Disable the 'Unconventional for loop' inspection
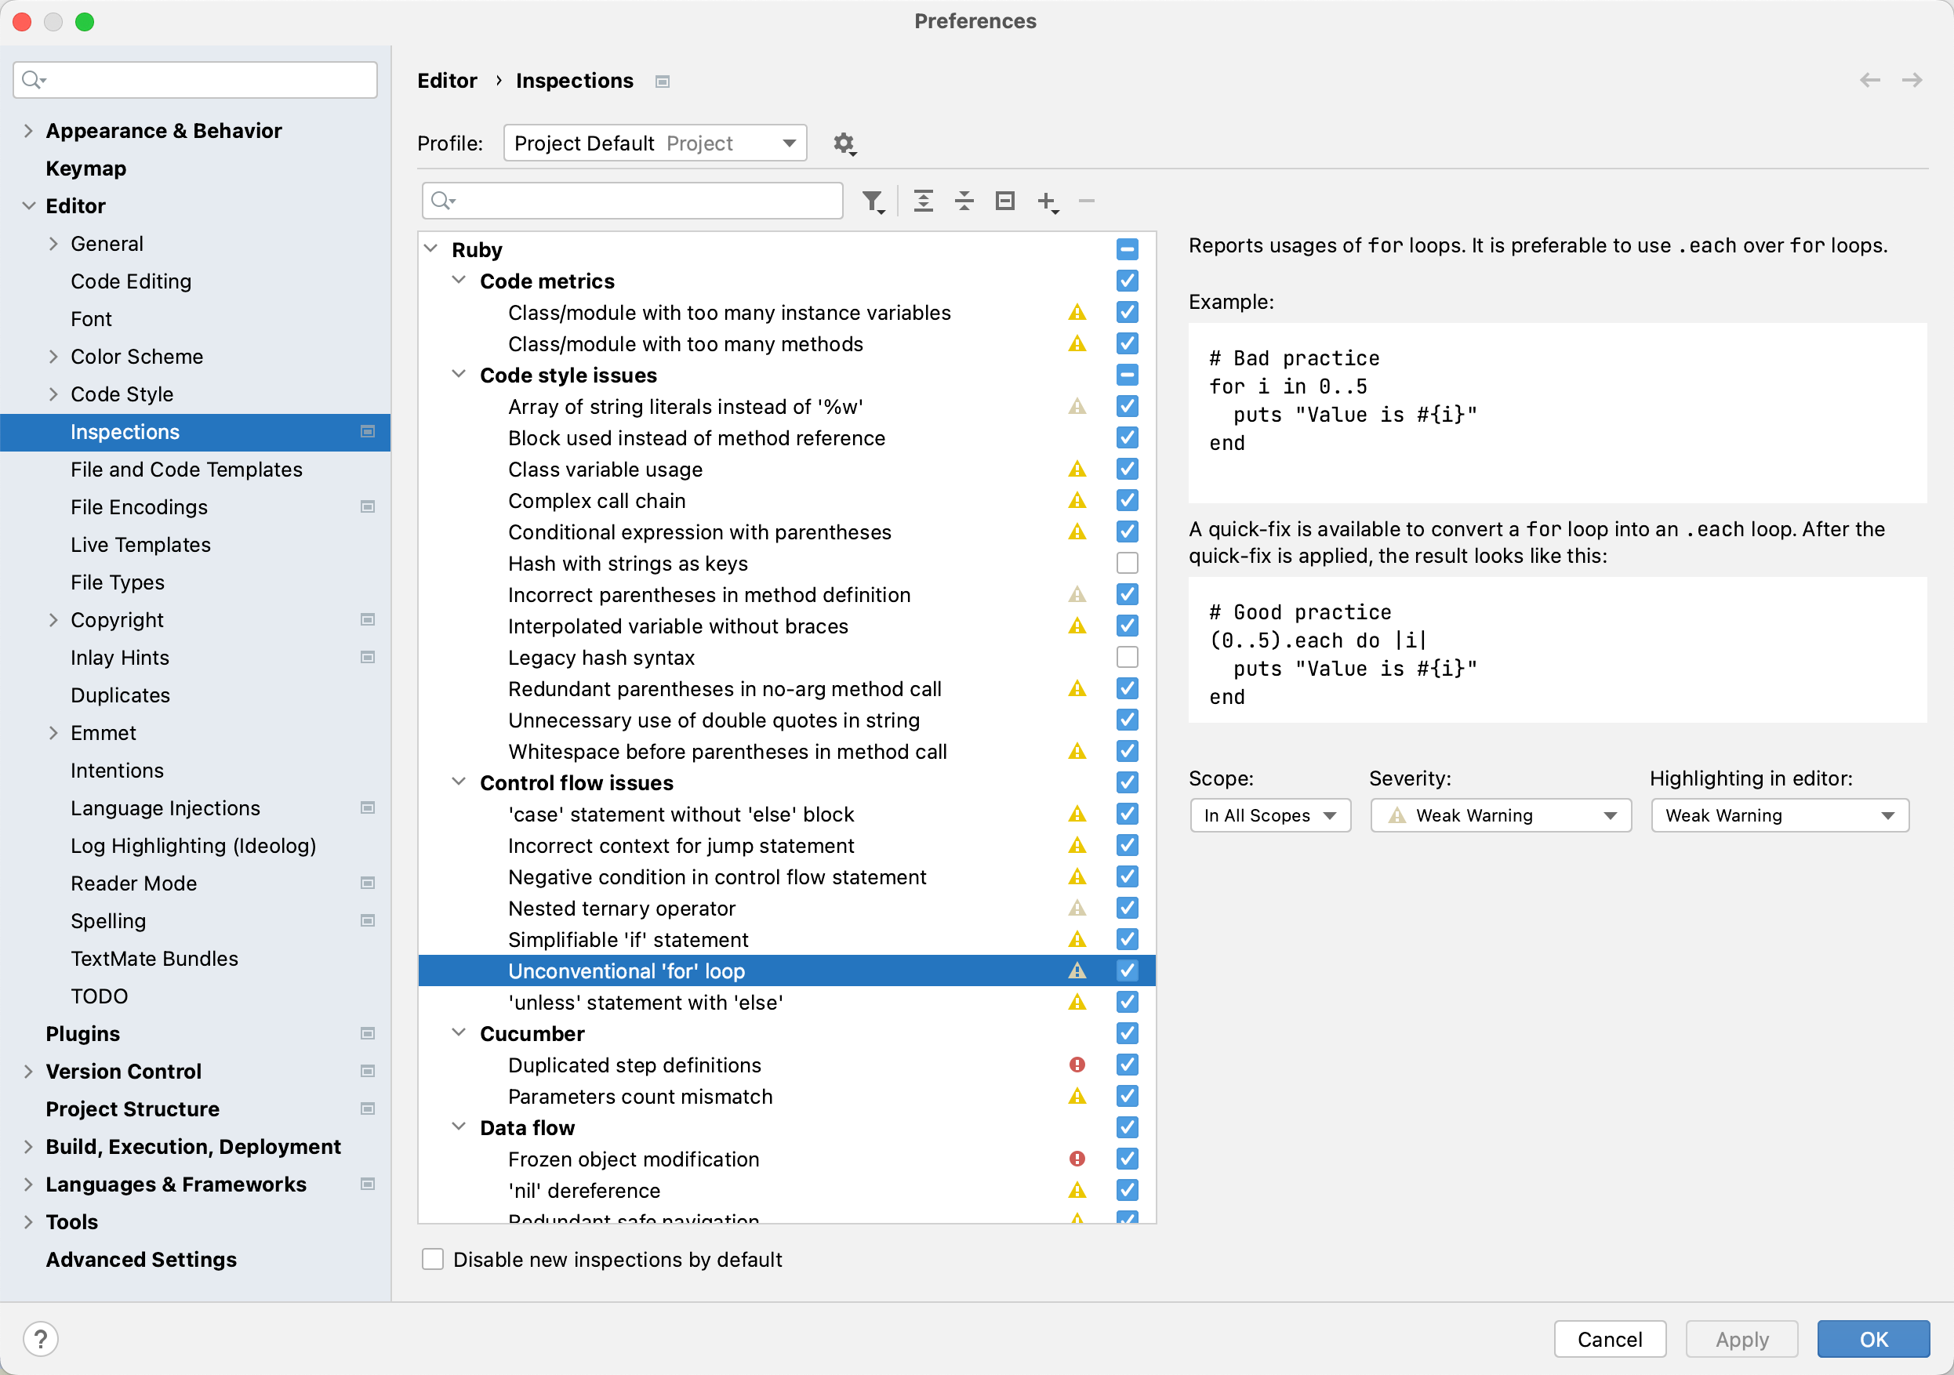 pos(1127,970)
